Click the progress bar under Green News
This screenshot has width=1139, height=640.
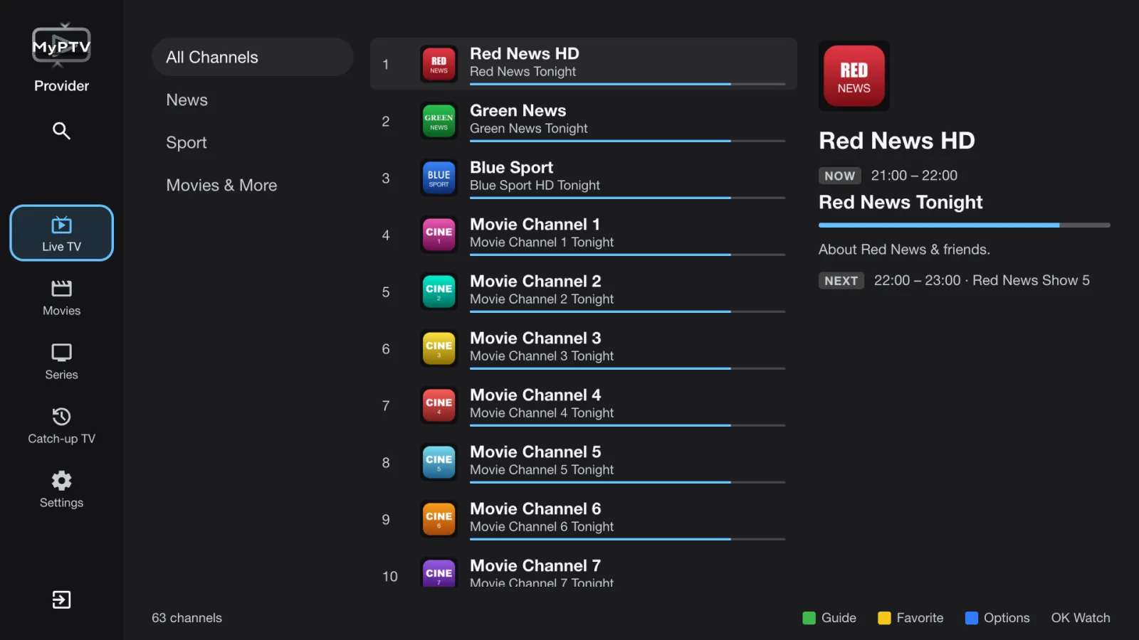coord(627,141)
